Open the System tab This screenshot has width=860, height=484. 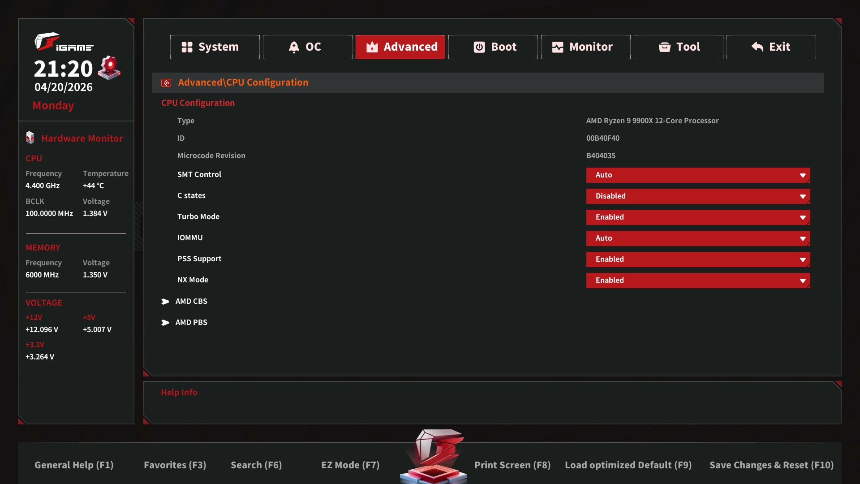(215, 47)
